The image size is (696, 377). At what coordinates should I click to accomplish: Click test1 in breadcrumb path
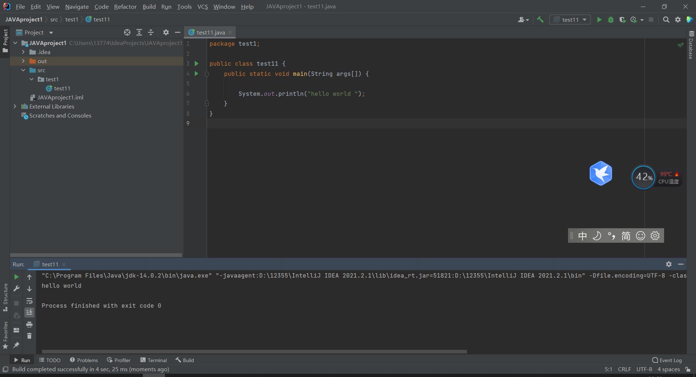point(72,19)
